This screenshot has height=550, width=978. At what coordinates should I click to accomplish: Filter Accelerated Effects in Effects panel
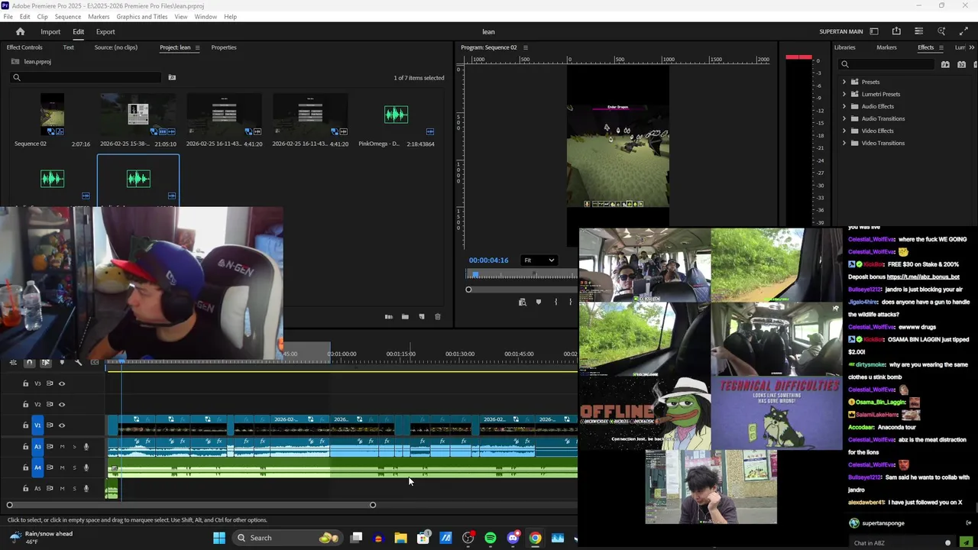point(945,64)
